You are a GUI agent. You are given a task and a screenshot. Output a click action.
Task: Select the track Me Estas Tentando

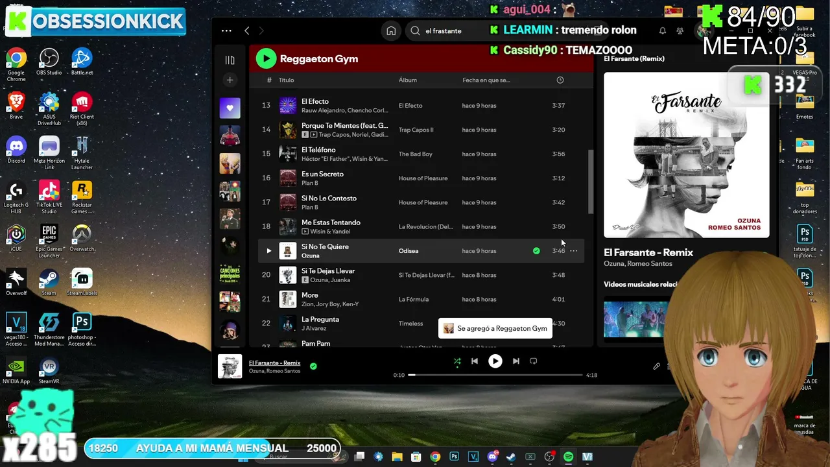point(421,226)
